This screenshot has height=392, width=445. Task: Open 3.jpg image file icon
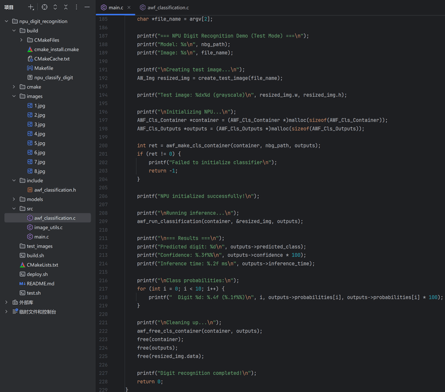coord(30,124)
